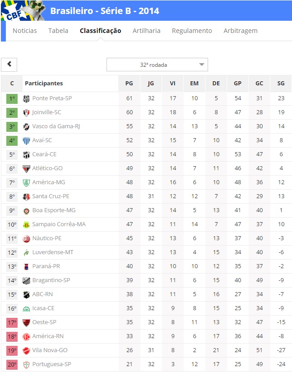Image resolution: width=292 pixels, height=372 pixels.
Task: Click the América-MG green crest
Action: coord(26,183)
